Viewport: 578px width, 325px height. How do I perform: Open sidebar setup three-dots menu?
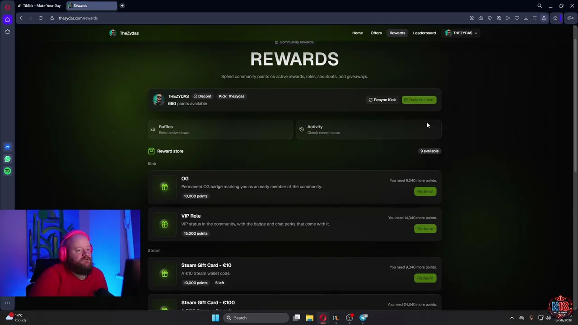(7, 303)
